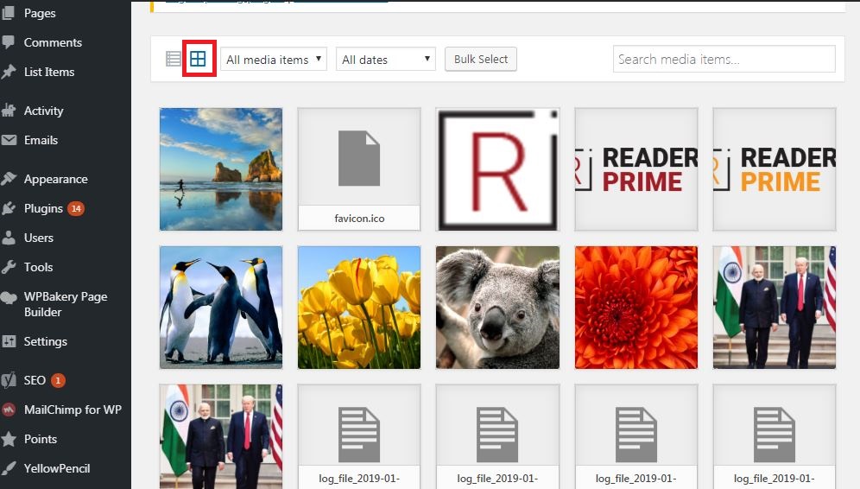The image size is (860, 489).
Task: Click the List Items pin icon
Action: tap(9, 72)
